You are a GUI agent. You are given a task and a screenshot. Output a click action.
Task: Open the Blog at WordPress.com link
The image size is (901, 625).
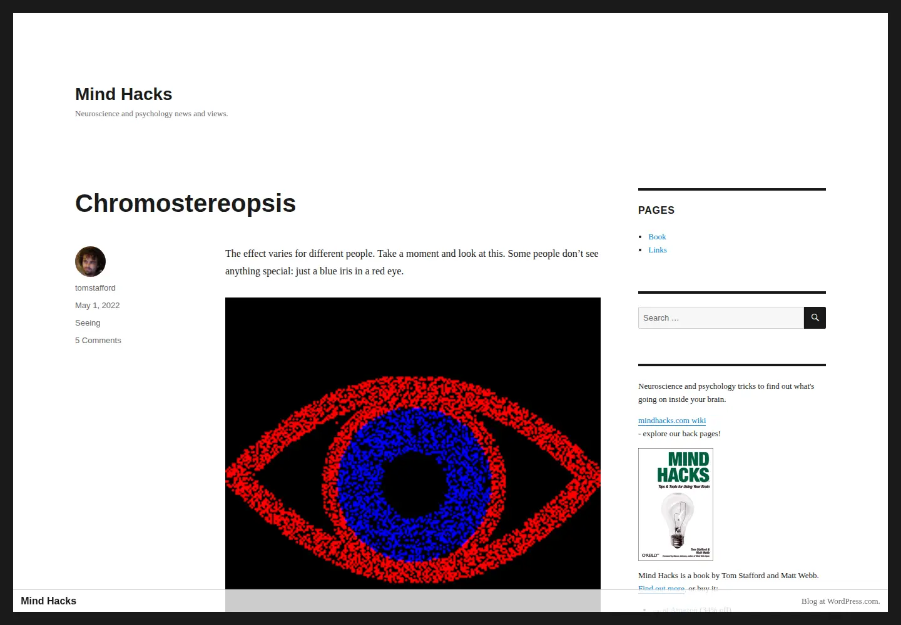coord(840,601)
